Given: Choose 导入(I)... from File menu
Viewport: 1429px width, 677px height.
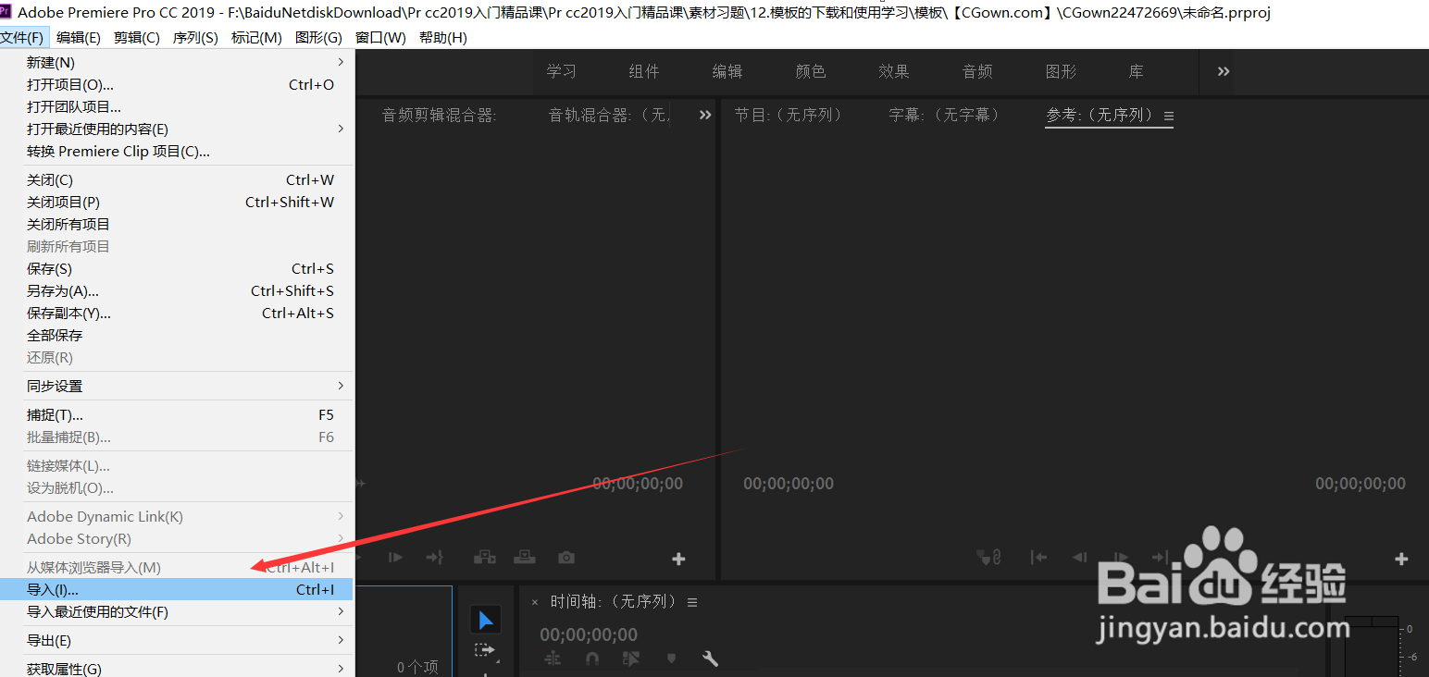Looking at the screenshot, I should click(x=178, y=589).
